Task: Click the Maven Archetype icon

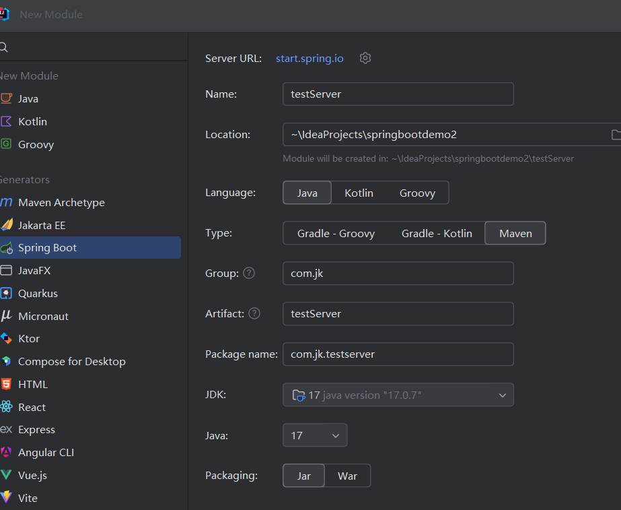Action: tap(6, 202)
